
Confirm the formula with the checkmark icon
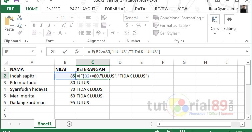[x=65, y=52]
